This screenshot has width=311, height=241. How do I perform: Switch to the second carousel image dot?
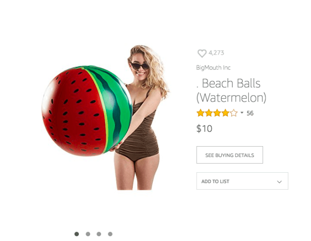pyautogui.click(x=88, y=234)
